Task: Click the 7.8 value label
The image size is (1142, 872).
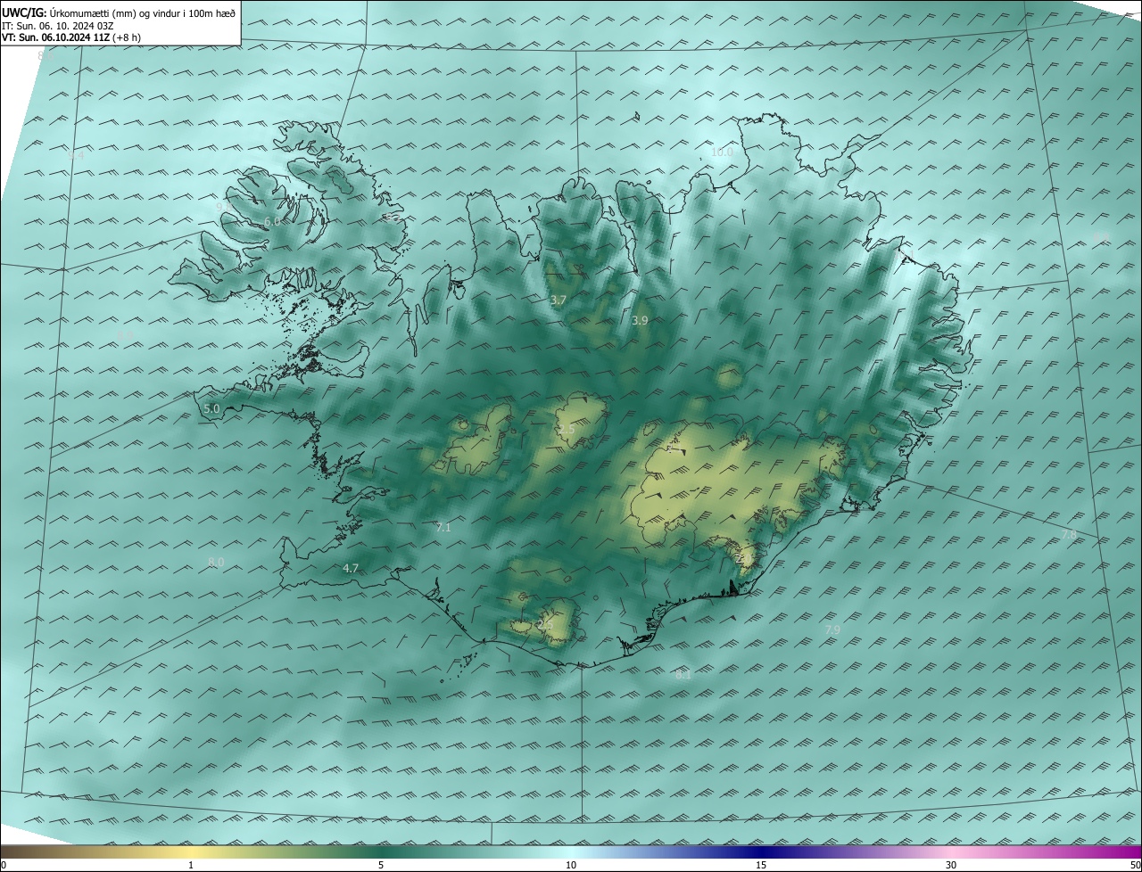Action: (1069, 534)
